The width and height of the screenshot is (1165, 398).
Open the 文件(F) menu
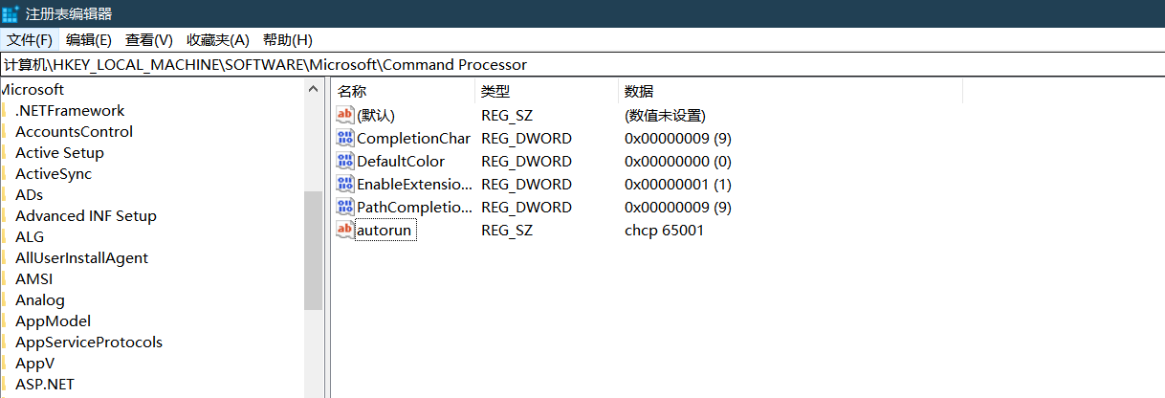(30, 39)
